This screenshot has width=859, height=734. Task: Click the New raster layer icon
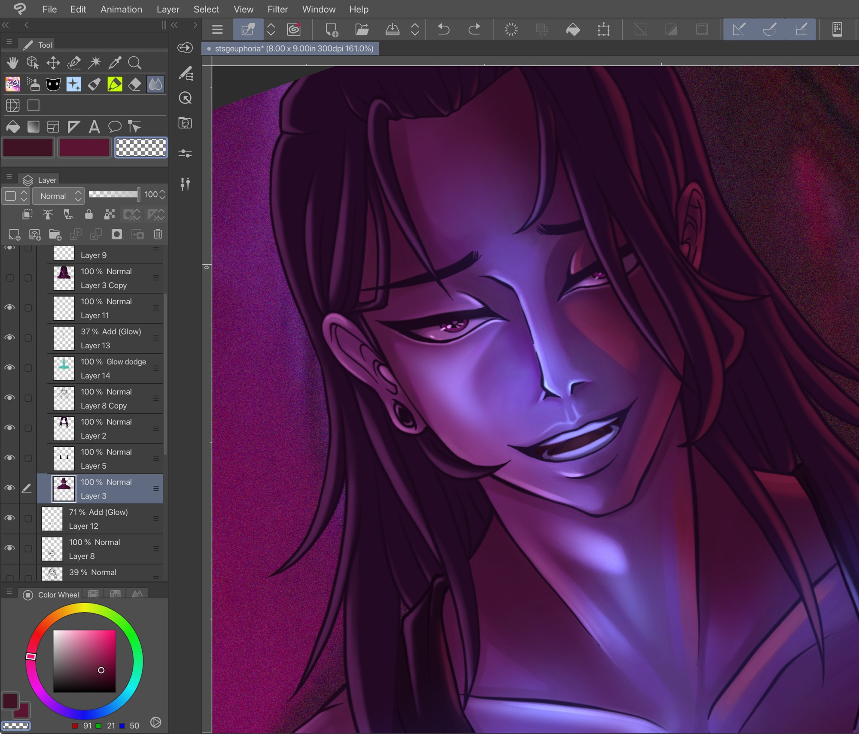(14, 234)
